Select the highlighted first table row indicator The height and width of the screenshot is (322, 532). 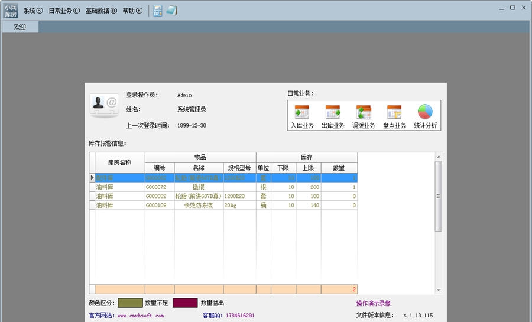[92, 178]
